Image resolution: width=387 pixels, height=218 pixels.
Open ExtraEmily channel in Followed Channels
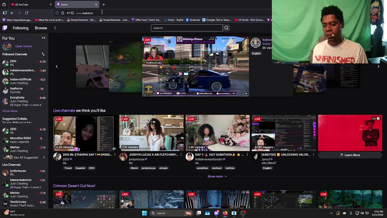point(24,101)
